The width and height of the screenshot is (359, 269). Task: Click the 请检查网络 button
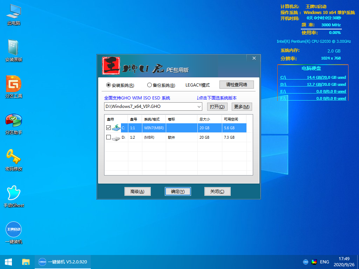237,85
